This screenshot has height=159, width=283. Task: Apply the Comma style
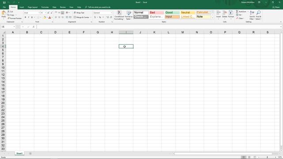tap(103, 17)
